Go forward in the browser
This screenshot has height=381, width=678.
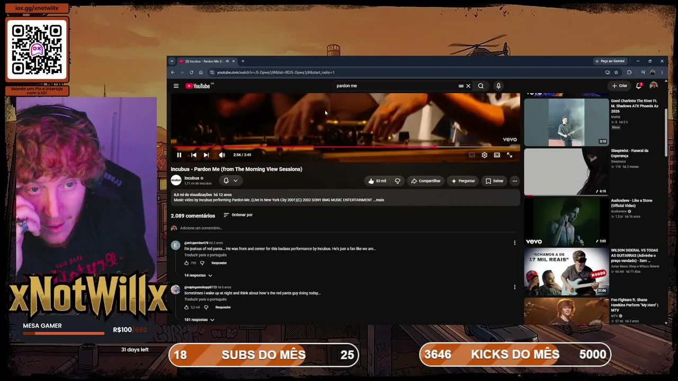point(182,72)
